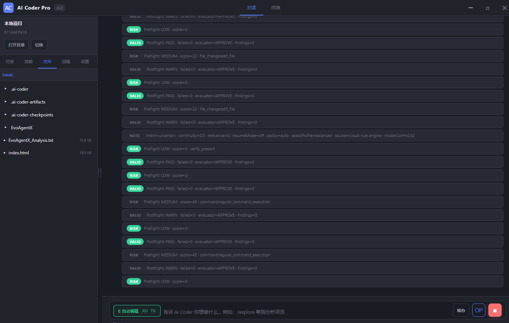Click the 15.9 KB file size
Viewport: 509px width, 323px height.
85,140
